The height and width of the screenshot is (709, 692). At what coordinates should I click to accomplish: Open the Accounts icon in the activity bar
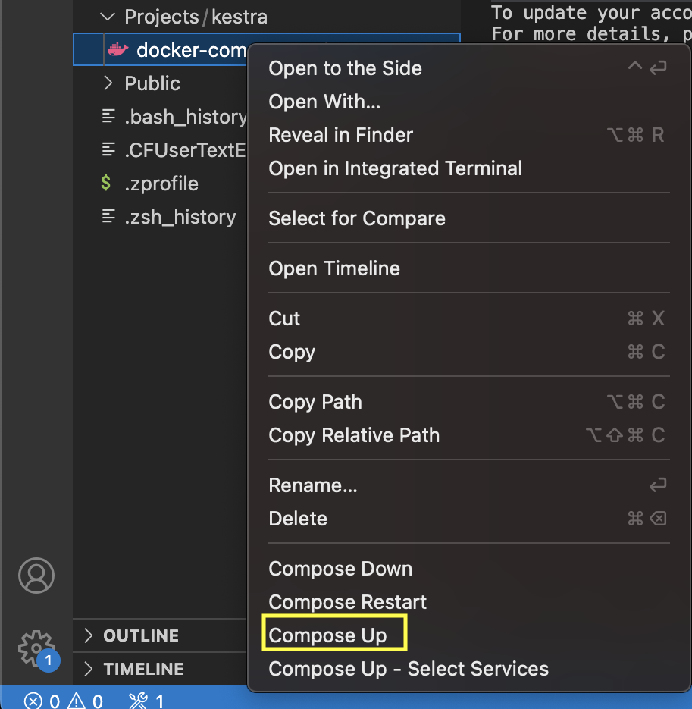point(36,576)
